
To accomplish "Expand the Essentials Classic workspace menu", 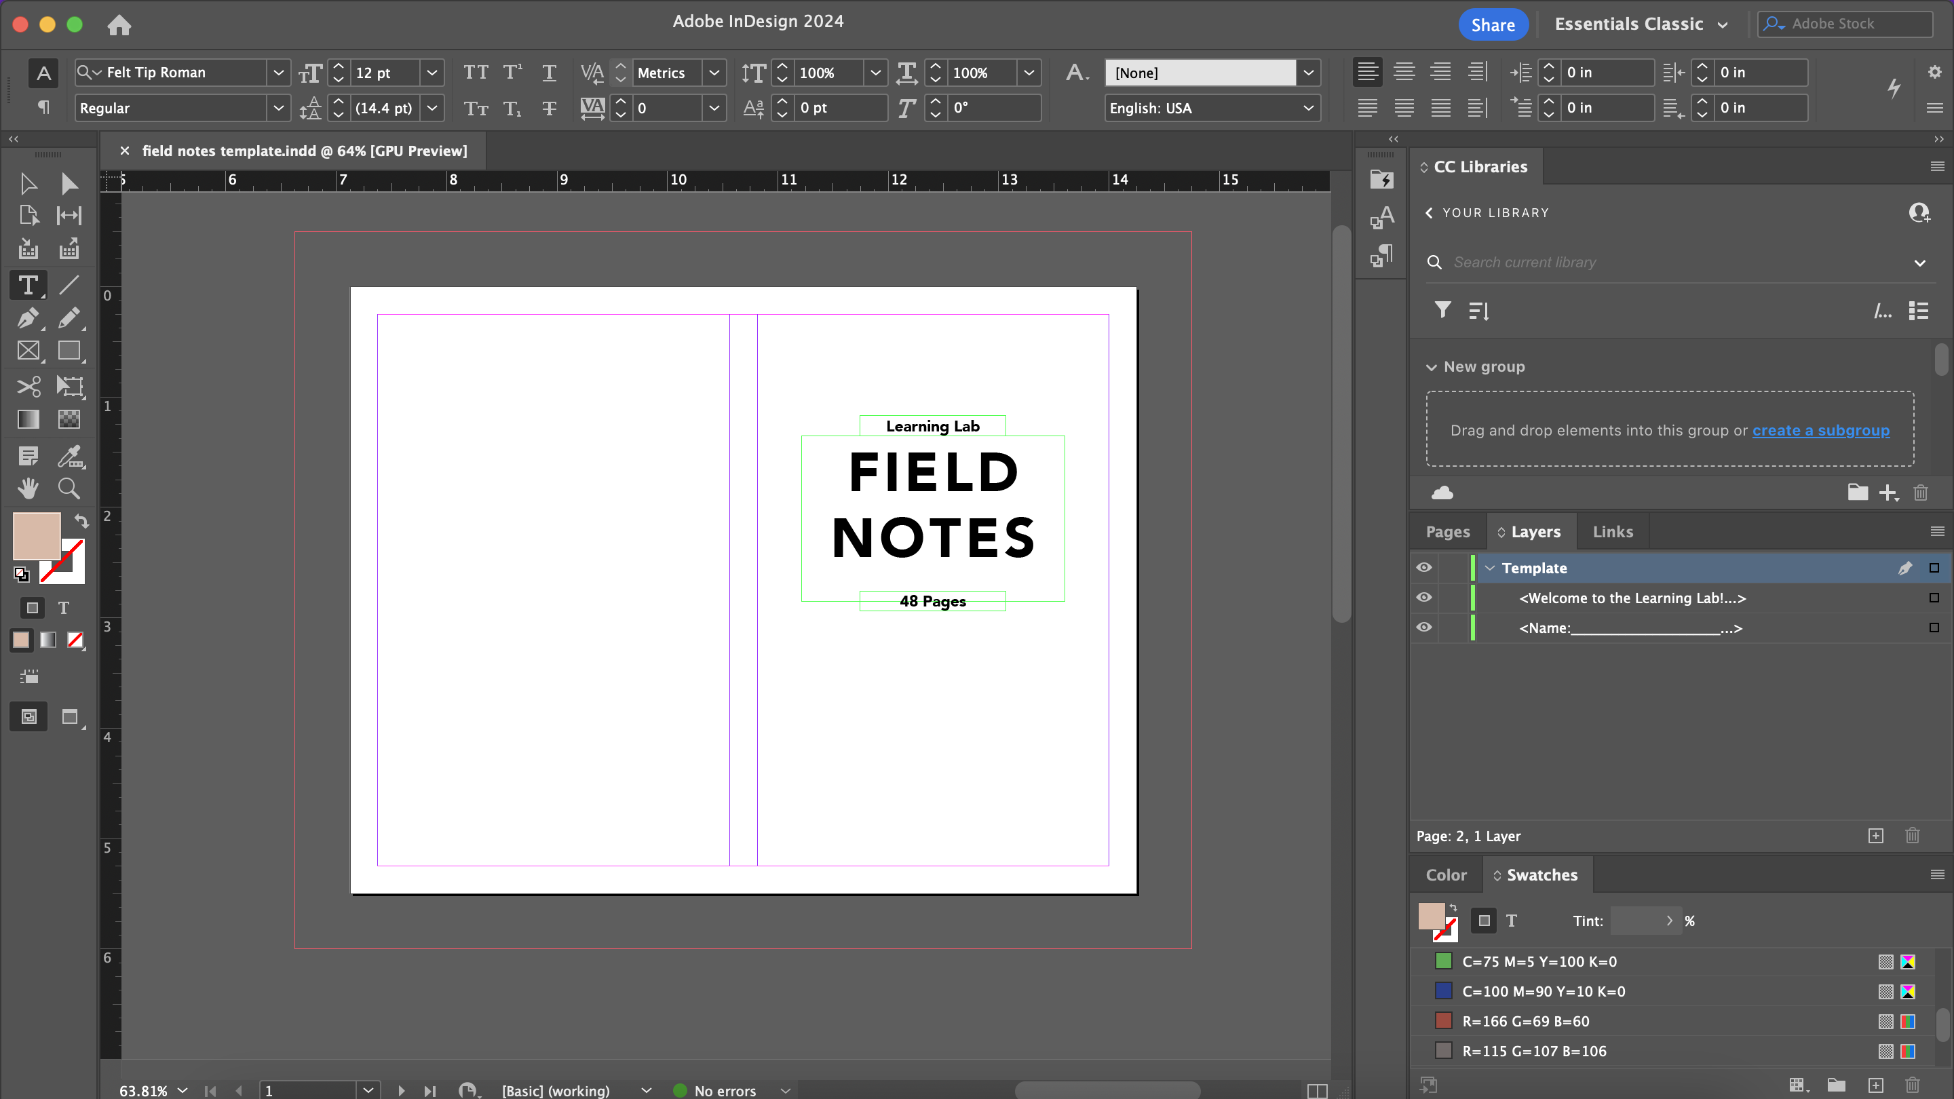I will [1723, 25].
